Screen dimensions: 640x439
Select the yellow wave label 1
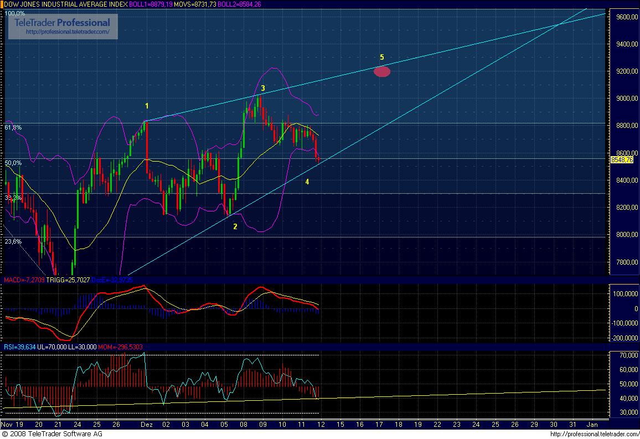click(x=147, y=106)
